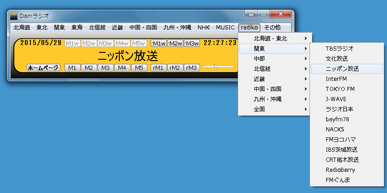The width and height of the screenshot is (387, 193).
Task: Open the ホームページ button
Action: (x=43, y=68)
